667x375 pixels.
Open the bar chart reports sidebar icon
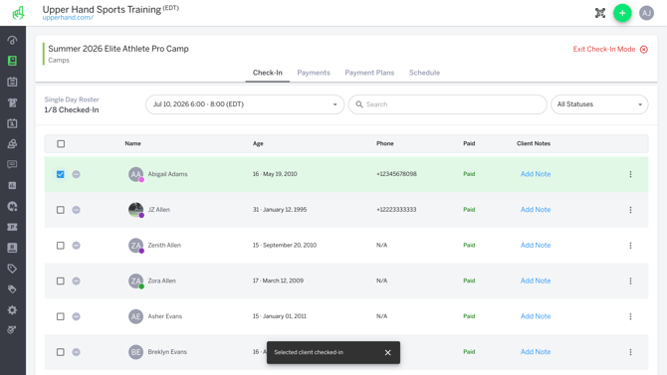coord(12,185)
